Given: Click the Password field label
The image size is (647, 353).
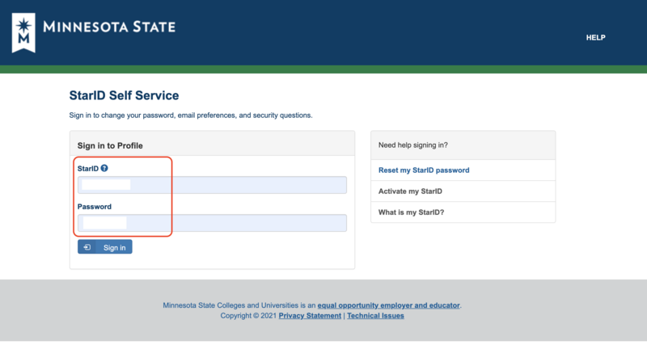Looking at the screenshot, I should point(95,207).
